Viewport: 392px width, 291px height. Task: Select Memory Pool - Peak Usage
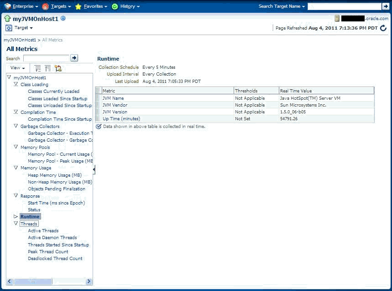[60, 161]
